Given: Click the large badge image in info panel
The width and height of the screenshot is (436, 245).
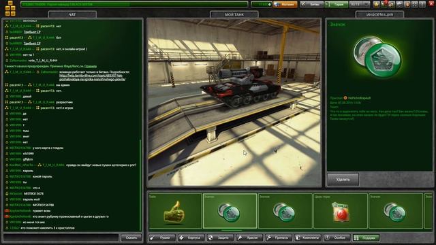Looking at the screenshot, I should coord(377,57).
